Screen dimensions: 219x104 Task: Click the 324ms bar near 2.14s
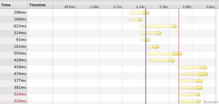point(150,33)
